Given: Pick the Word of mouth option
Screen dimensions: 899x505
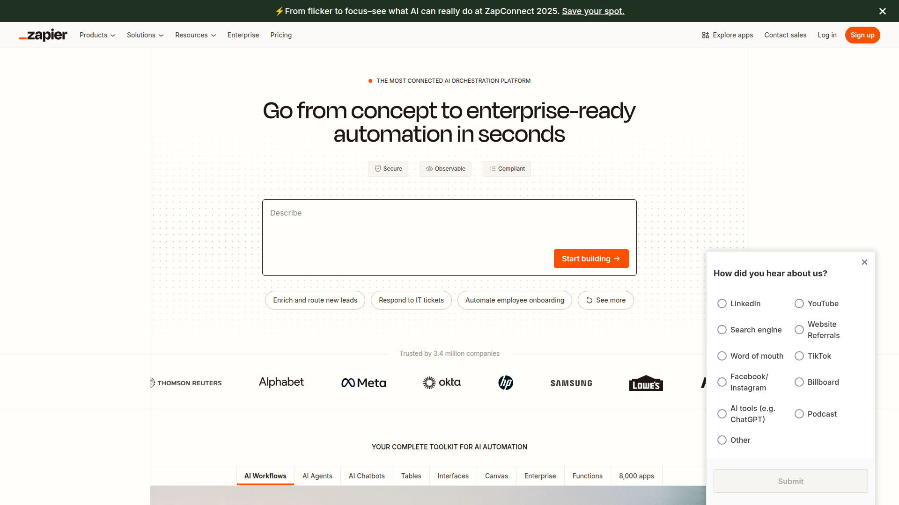Looking at the screenshot, I should pyautogui.click(x=722, y=356).
